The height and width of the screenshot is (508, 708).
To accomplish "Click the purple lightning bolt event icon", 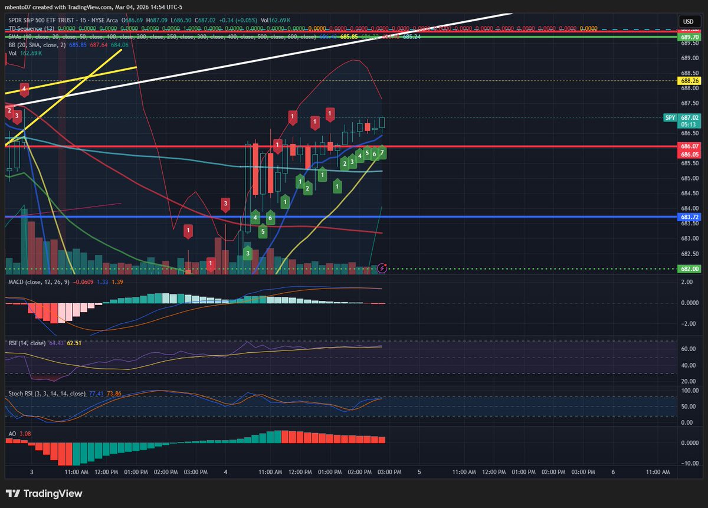I will [x=382, y=268].
